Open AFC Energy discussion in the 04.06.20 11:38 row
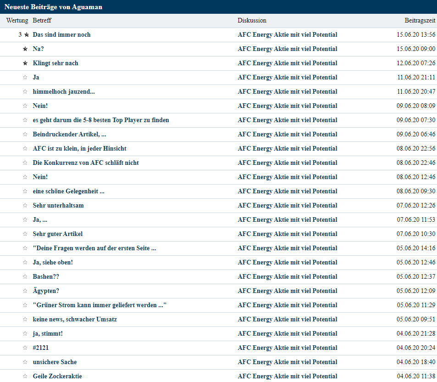This screenshot has height=382, width=437. coord(288,376)
